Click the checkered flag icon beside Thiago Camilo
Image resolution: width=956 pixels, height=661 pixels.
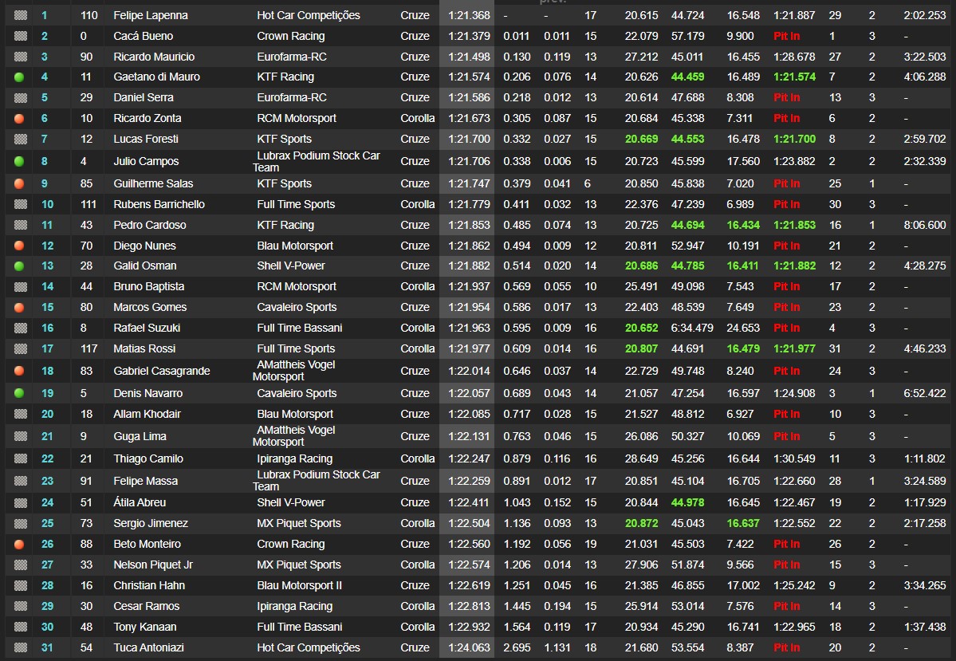point(21,458)
